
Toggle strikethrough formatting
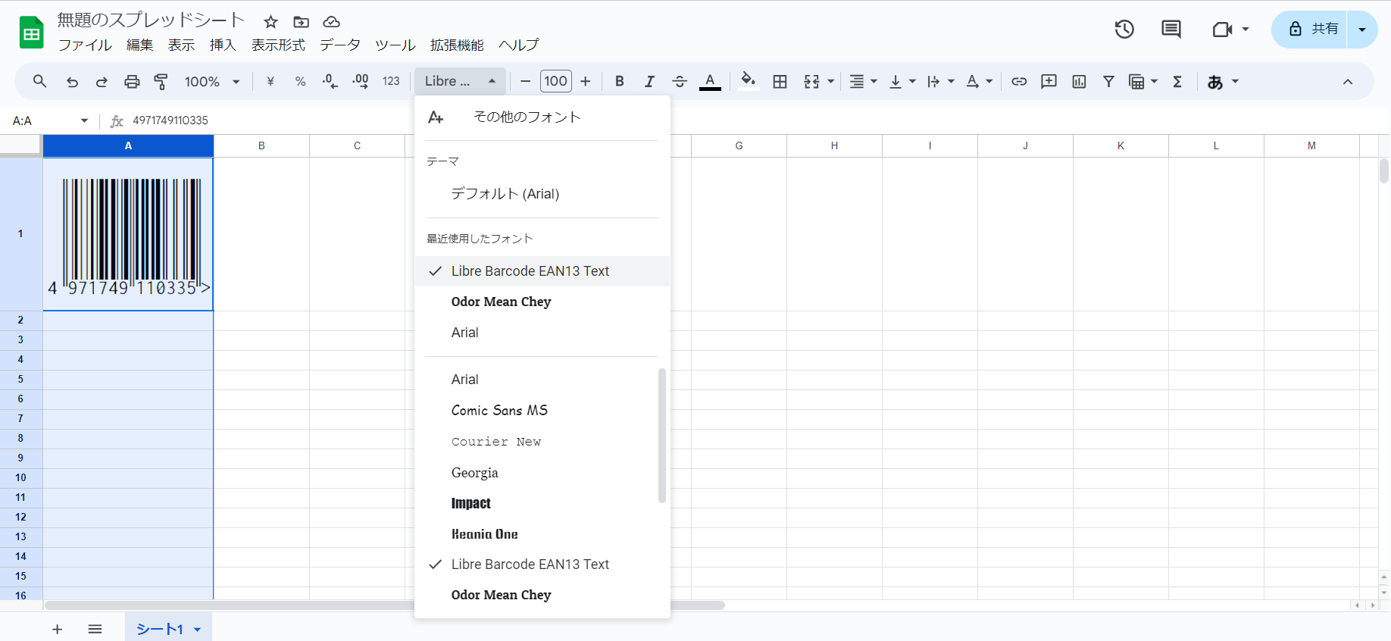click(680, 81)
